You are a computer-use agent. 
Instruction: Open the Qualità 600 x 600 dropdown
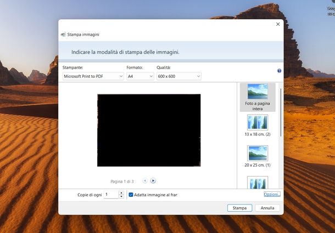pos(178,76)
